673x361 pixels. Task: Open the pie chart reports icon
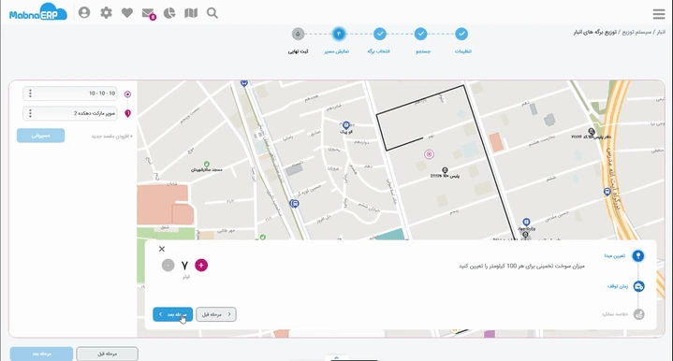pos(169,13)
